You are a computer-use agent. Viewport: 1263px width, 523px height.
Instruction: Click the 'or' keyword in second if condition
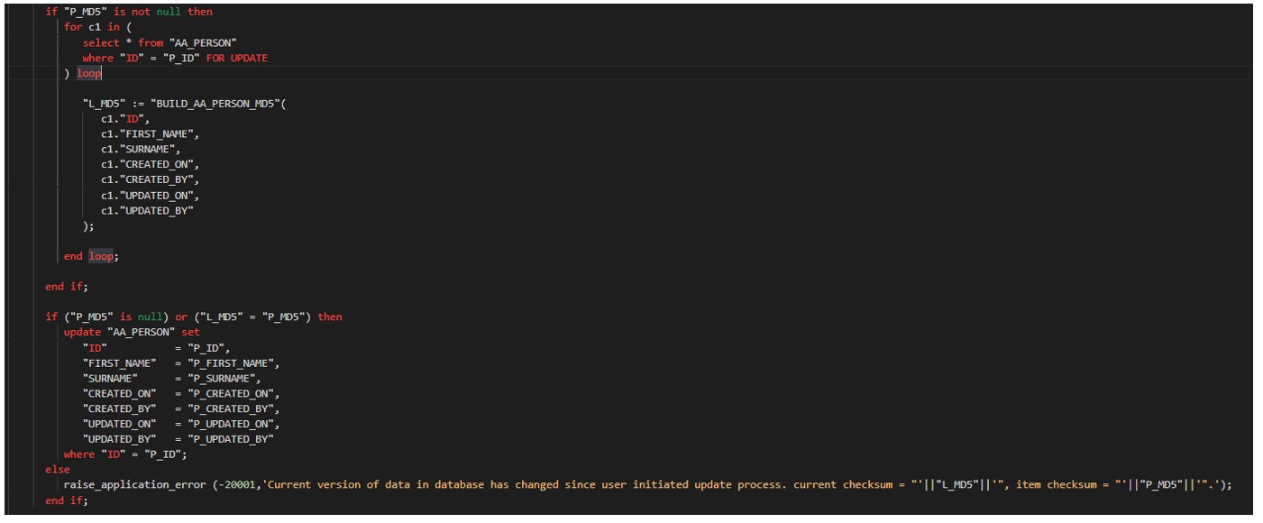181,317
